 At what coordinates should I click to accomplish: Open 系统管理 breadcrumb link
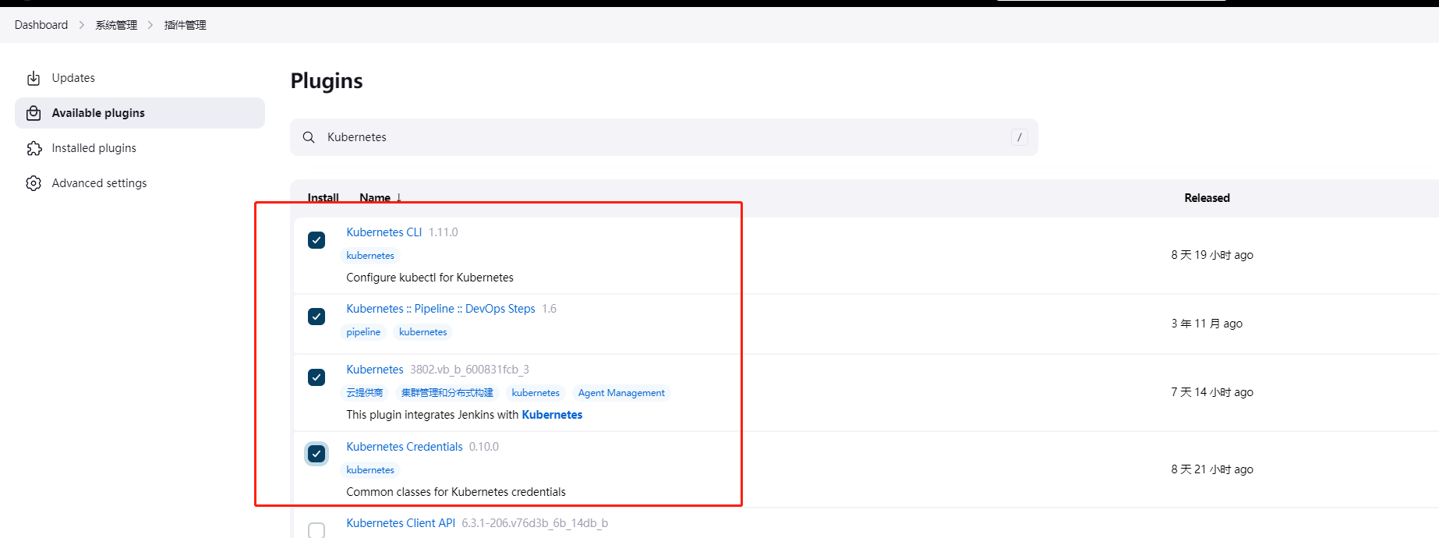point(116,25)
